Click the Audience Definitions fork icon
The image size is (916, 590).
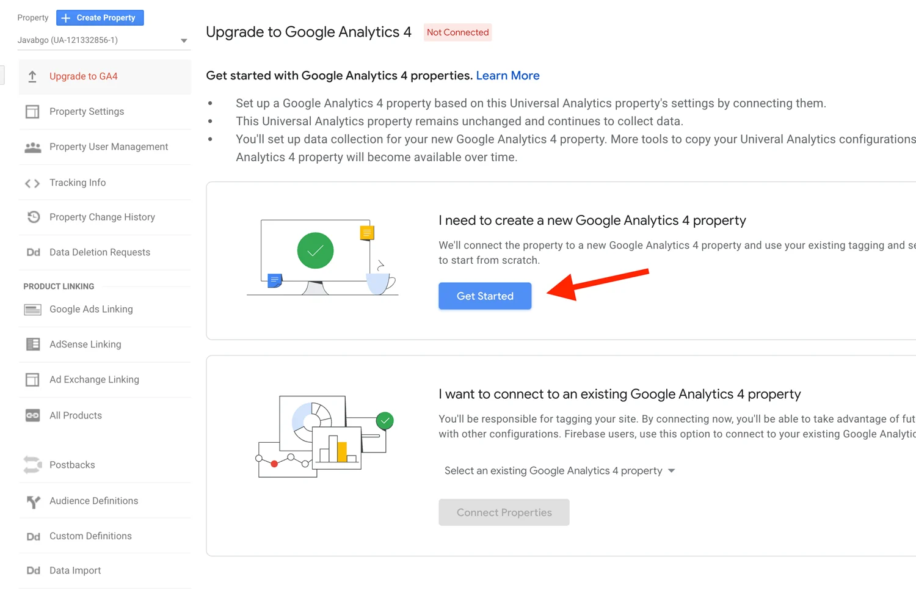click(x=33, y=501)
